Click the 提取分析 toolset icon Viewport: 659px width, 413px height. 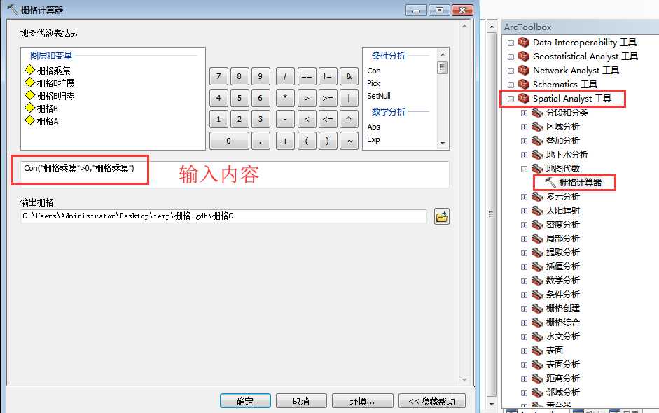tap(536, 253)
